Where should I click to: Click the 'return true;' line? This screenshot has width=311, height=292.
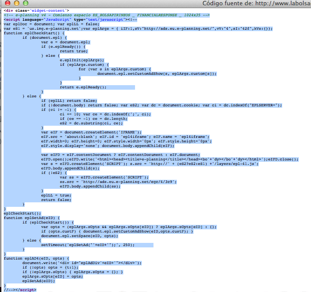pyautogui.click(x=74, y=51)
